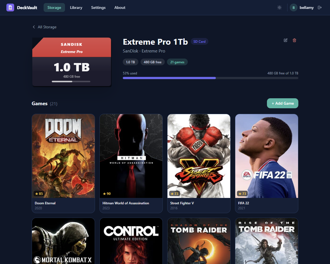Click the 480 GB free chip
The height and width of the screenshot is (264, 330).
pyautogui.click(x=152, y=62)
